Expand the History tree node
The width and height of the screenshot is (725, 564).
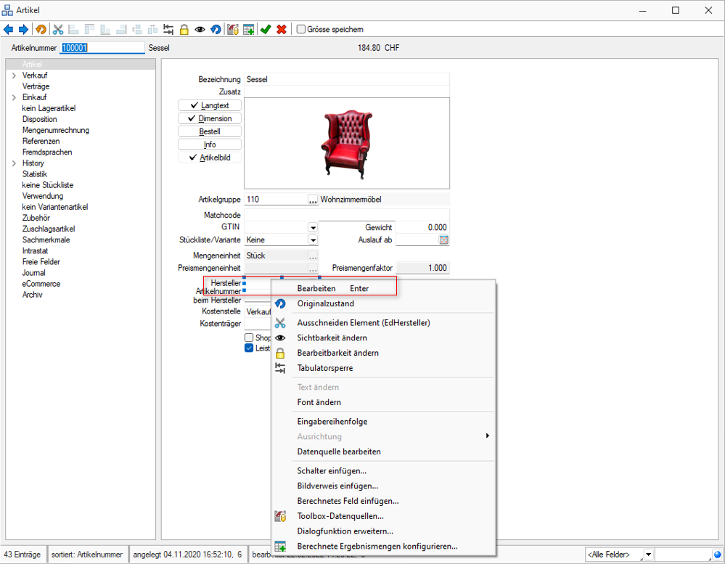[x=14, y=163]
